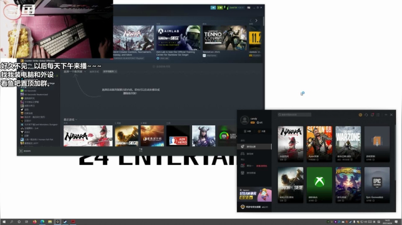Open Task View on taskbar
Viewport: 402px width, 225px height.
click(x=27, y=222)
